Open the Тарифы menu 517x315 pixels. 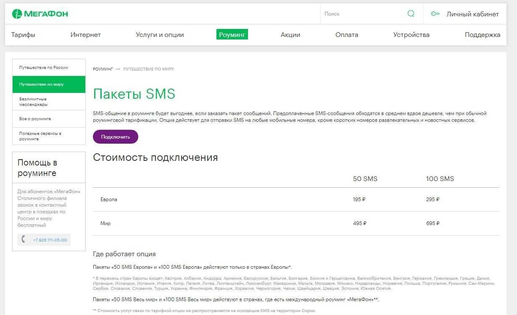click(23, 35)
